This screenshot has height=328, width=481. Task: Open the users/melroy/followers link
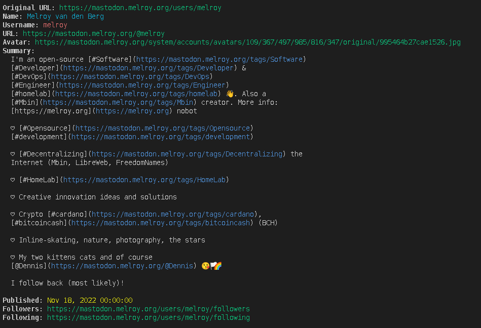[x=149, y=309]
